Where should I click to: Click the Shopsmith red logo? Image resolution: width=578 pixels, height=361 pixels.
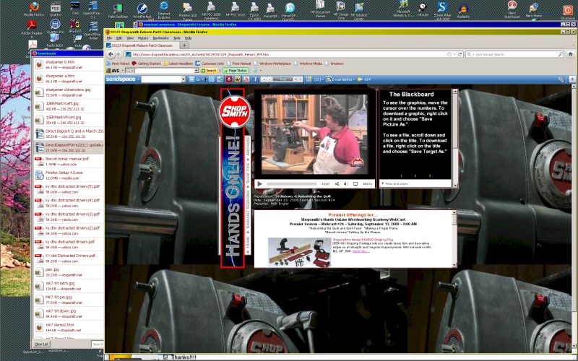(235, 112)
